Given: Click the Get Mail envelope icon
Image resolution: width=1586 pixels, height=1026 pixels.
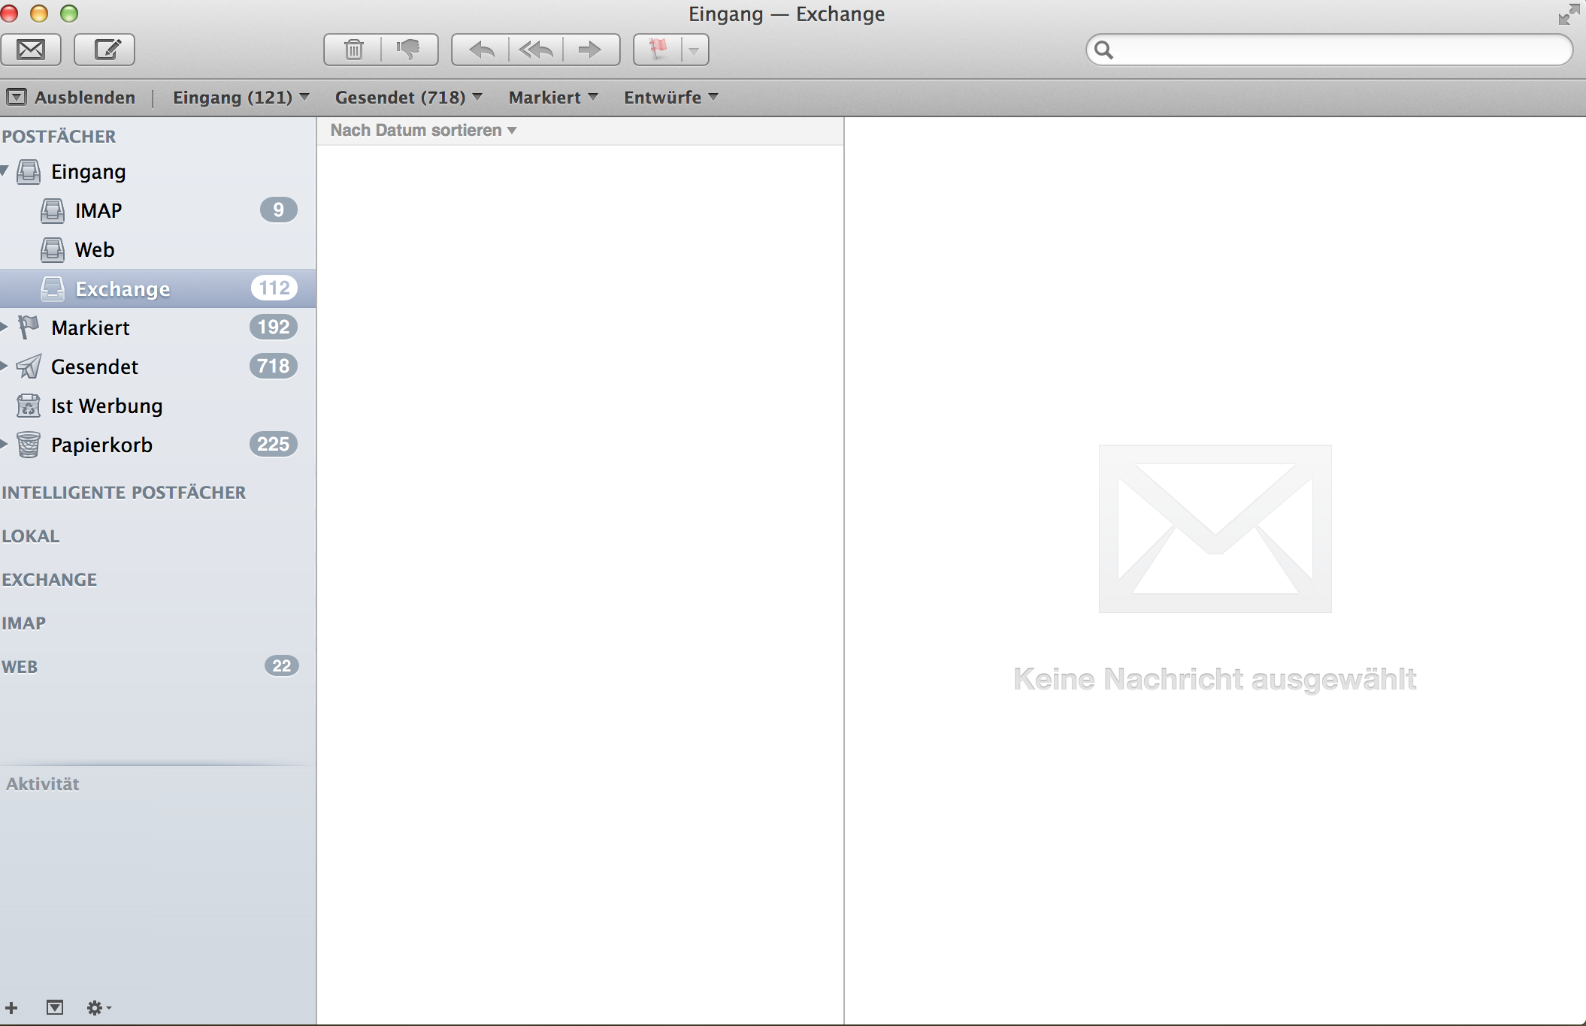Looking at the screenshot, I should pos(31,50).
